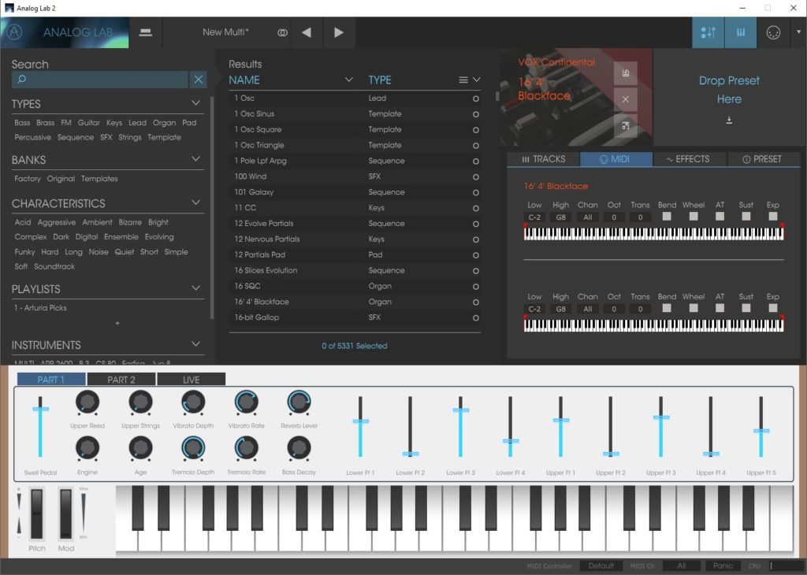
Task: Go to next preset arrow
Action: click(x=339, y=32)
